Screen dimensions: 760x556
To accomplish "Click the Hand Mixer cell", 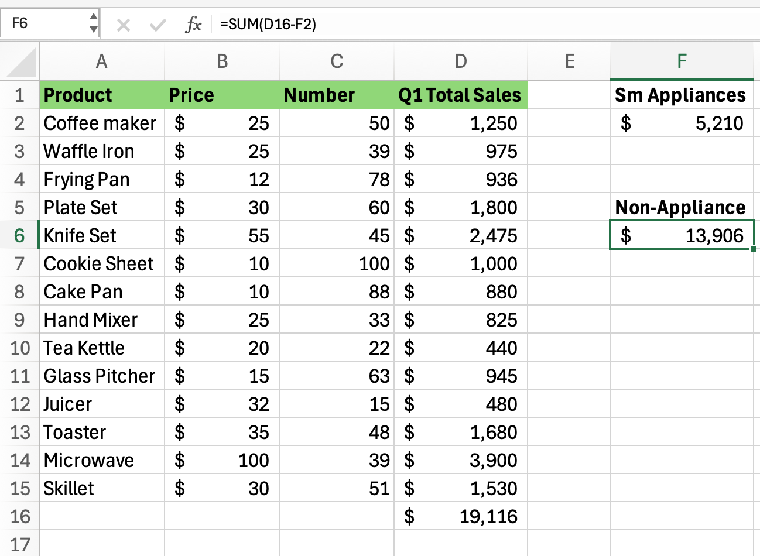I will [102, 320].
